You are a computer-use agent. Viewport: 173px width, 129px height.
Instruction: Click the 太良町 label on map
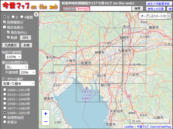58,122
